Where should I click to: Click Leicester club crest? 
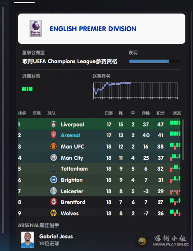[x=53, y=191]
